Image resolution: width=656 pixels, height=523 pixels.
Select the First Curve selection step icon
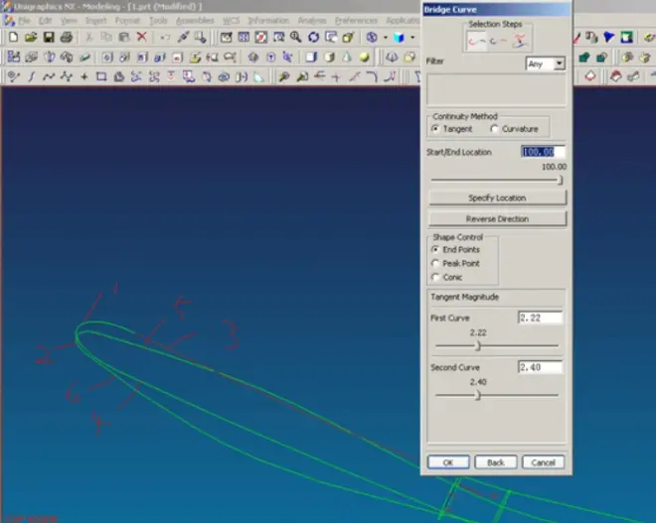click(477, 41)
